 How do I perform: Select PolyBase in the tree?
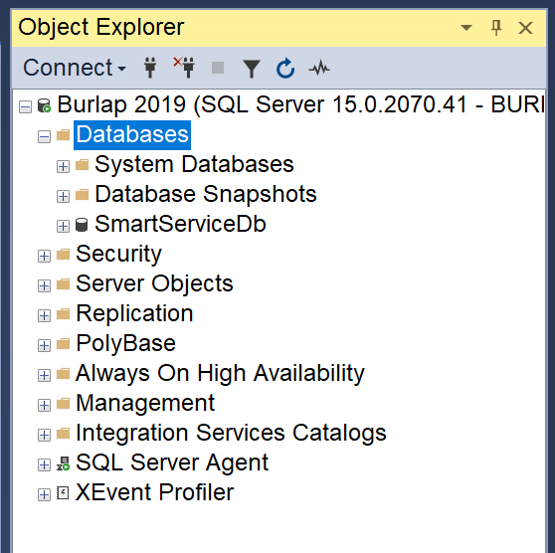click(125, 343)
